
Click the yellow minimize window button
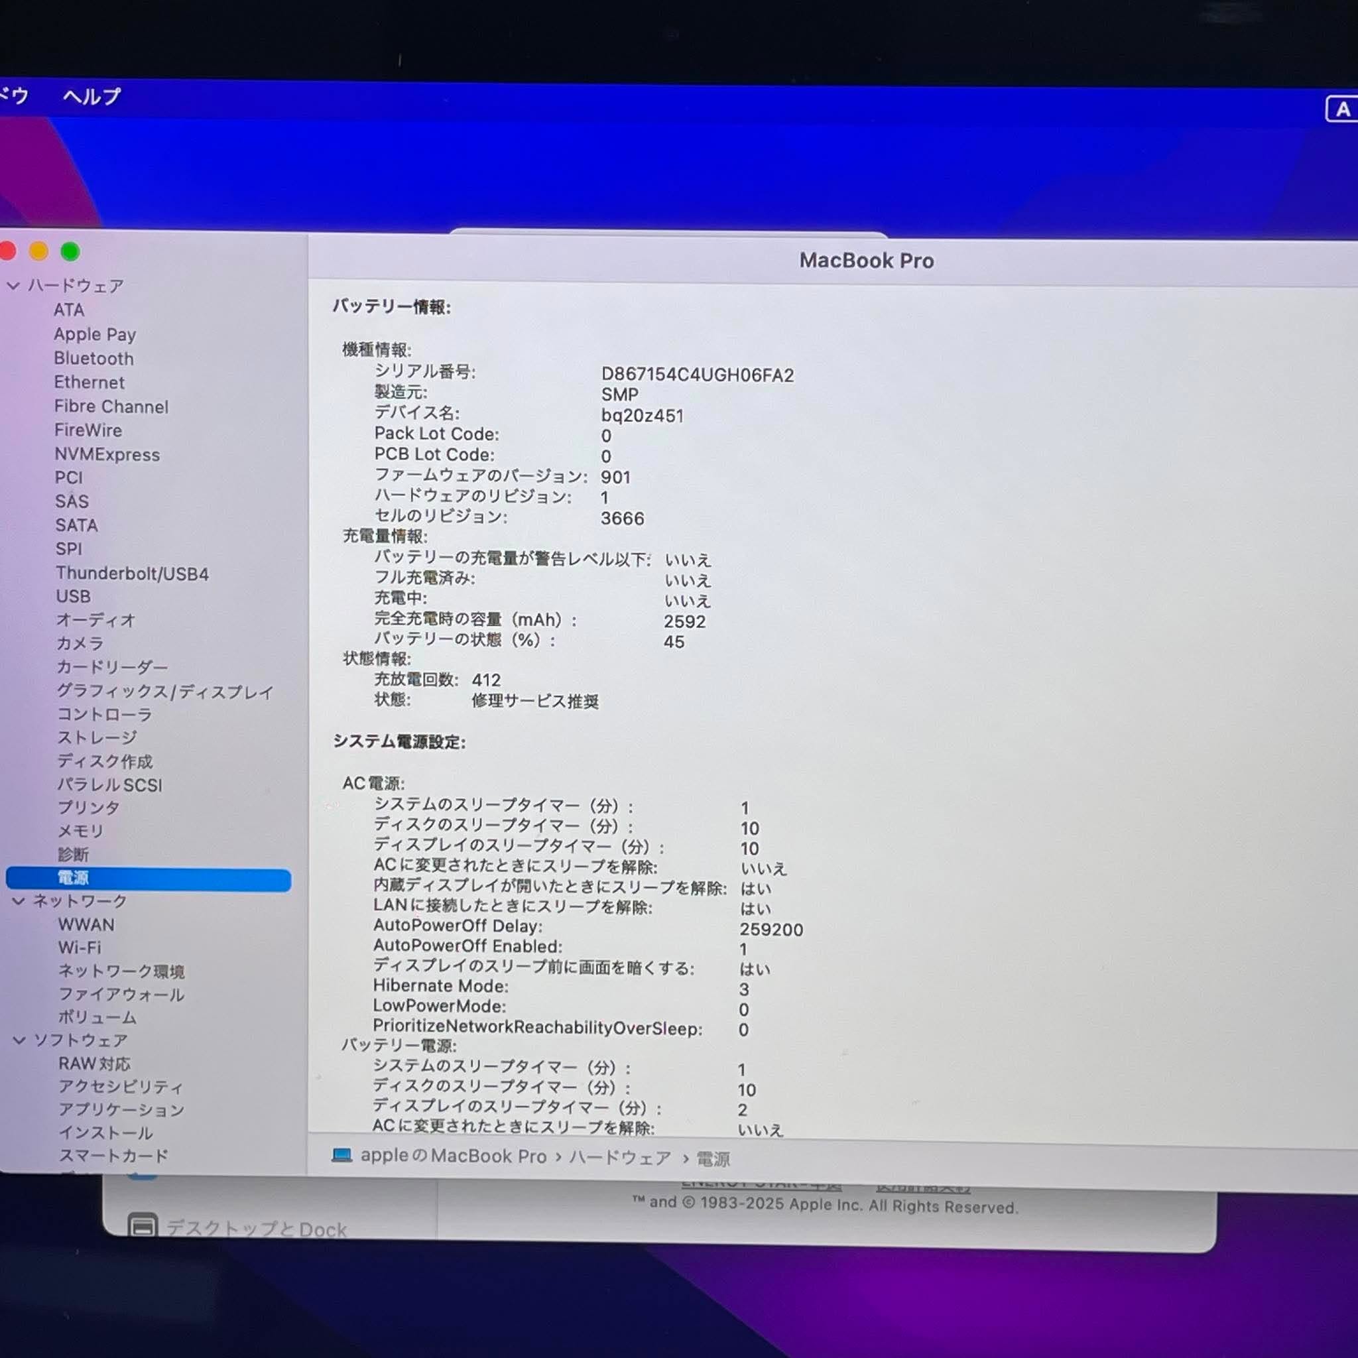[x=38, y=251]
